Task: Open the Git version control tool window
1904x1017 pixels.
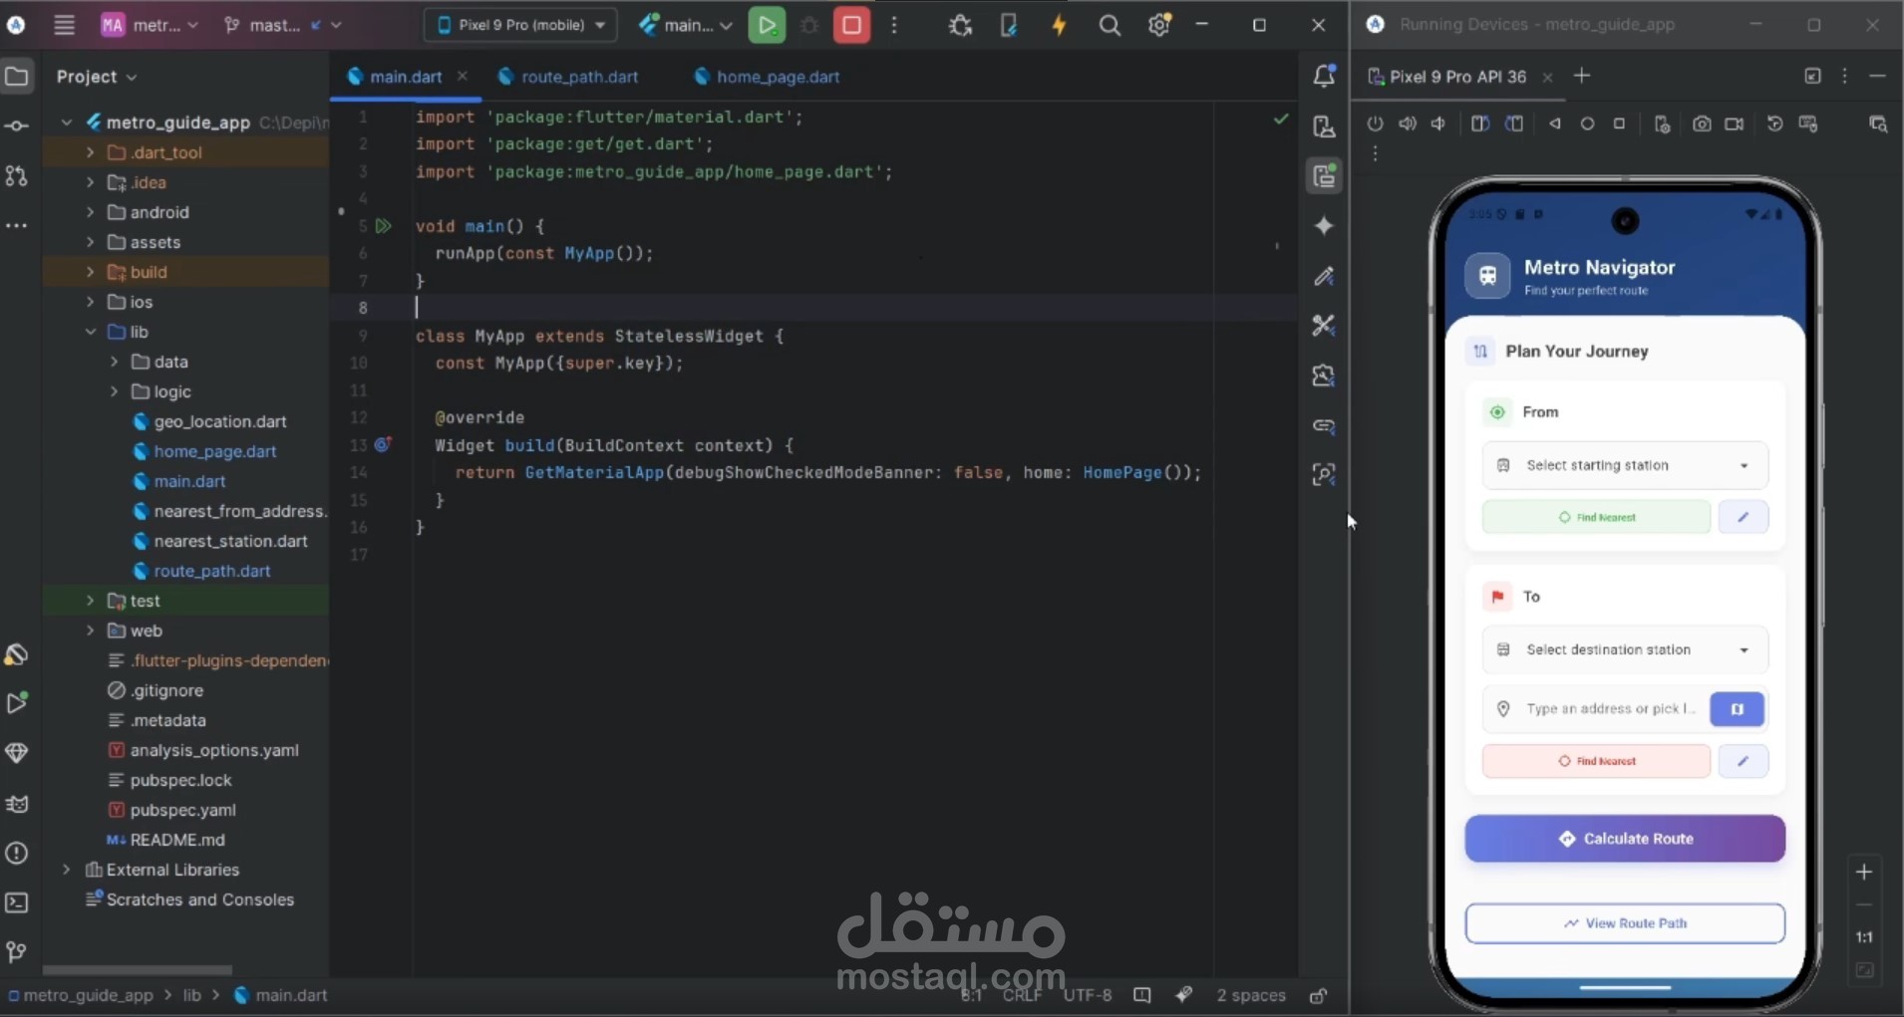Action: point(17,952)
